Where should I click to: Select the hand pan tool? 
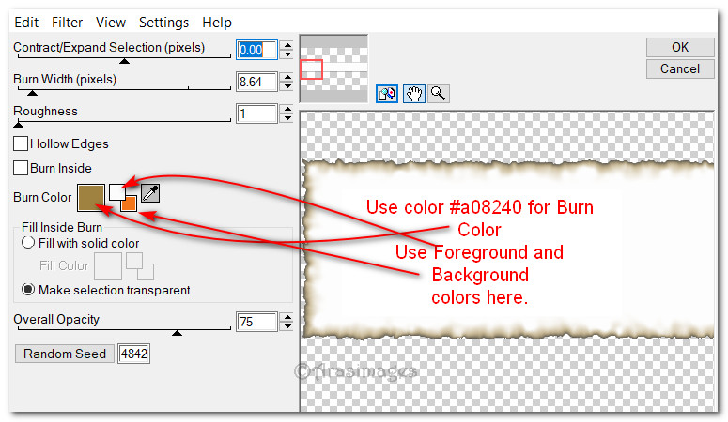coord(413,94)
